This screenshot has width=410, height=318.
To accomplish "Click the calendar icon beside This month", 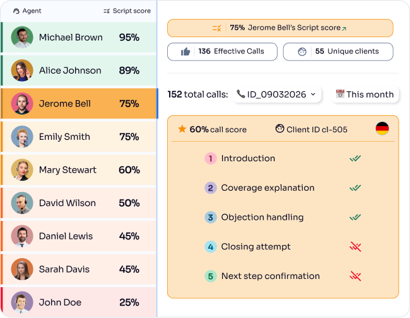I will (x=340, y=94).
